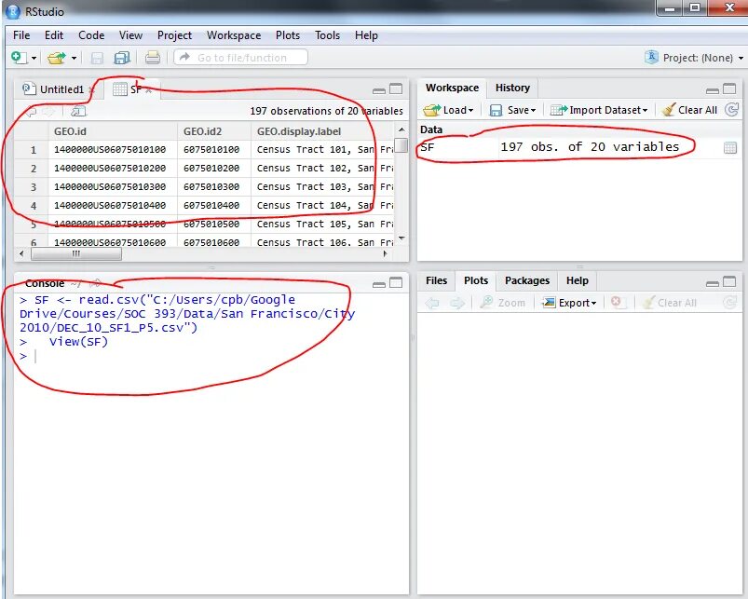748x599 pixels.
Task: Select the Plots tab
Action: coord(476,280)
